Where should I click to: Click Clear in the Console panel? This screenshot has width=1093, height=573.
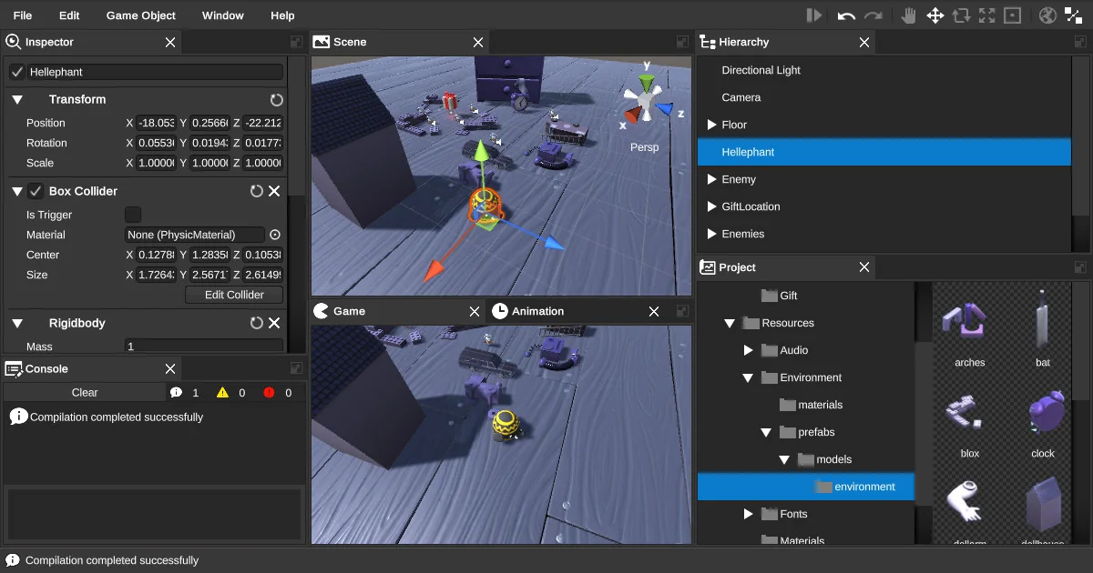click(85, 392)
